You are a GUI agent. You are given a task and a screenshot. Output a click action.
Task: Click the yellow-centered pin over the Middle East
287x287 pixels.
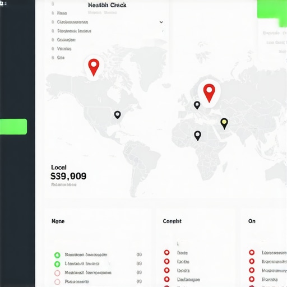pyautogui.click(x=224, y=123)
